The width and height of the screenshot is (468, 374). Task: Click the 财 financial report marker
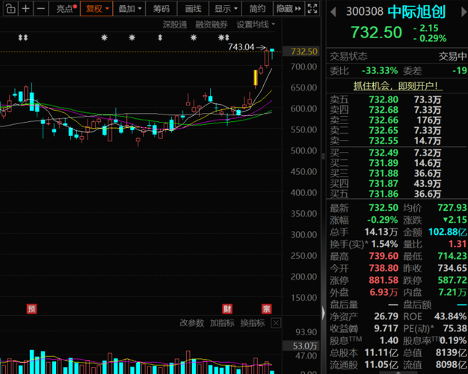click(x=227, y=309)
